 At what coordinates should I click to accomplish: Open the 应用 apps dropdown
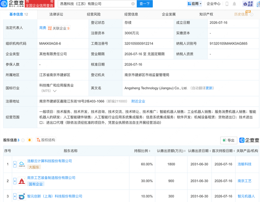tap(194, 4)
